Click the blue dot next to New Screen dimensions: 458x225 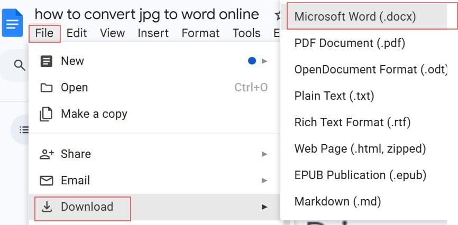[252, 61]
